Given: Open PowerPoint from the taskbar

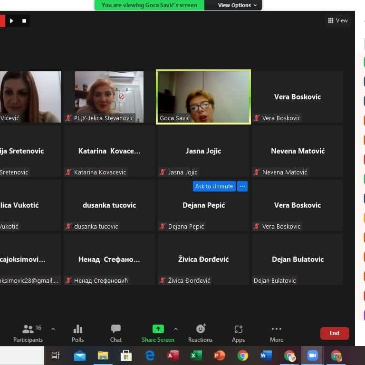Looking at the screenshot, I should pos(219,355).
